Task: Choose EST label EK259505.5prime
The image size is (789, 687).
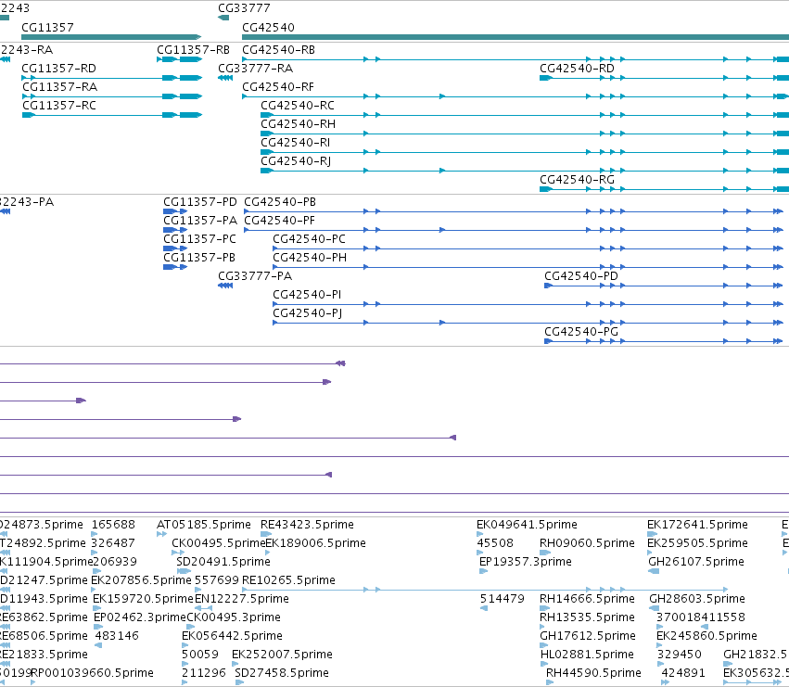Action: [697, 543]
